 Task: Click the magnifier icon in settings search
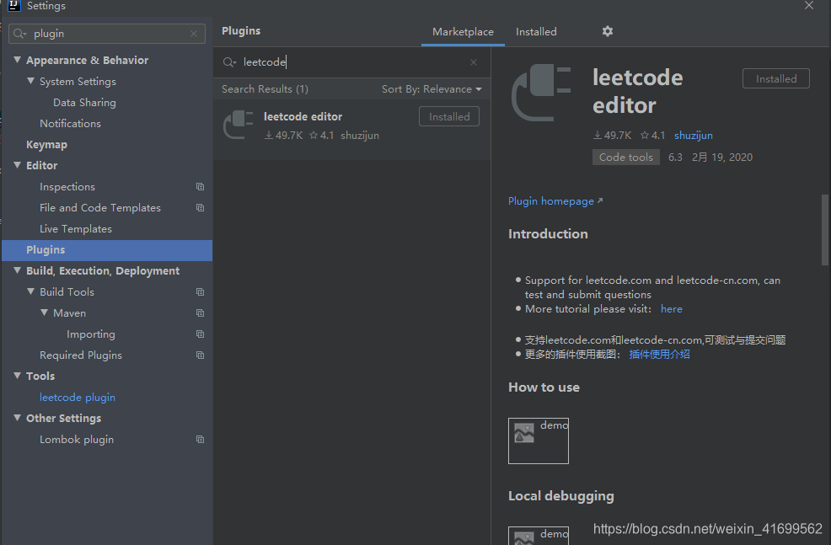pos(19,34)
